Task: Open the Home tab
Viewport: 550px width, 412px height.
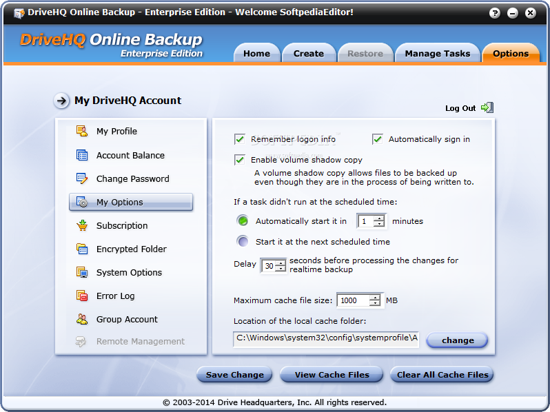Action: click(257, 53)
